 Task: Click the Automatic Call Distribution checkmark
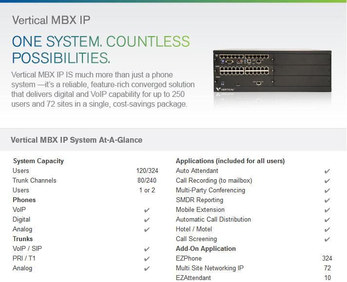click(x=327, y=220)
